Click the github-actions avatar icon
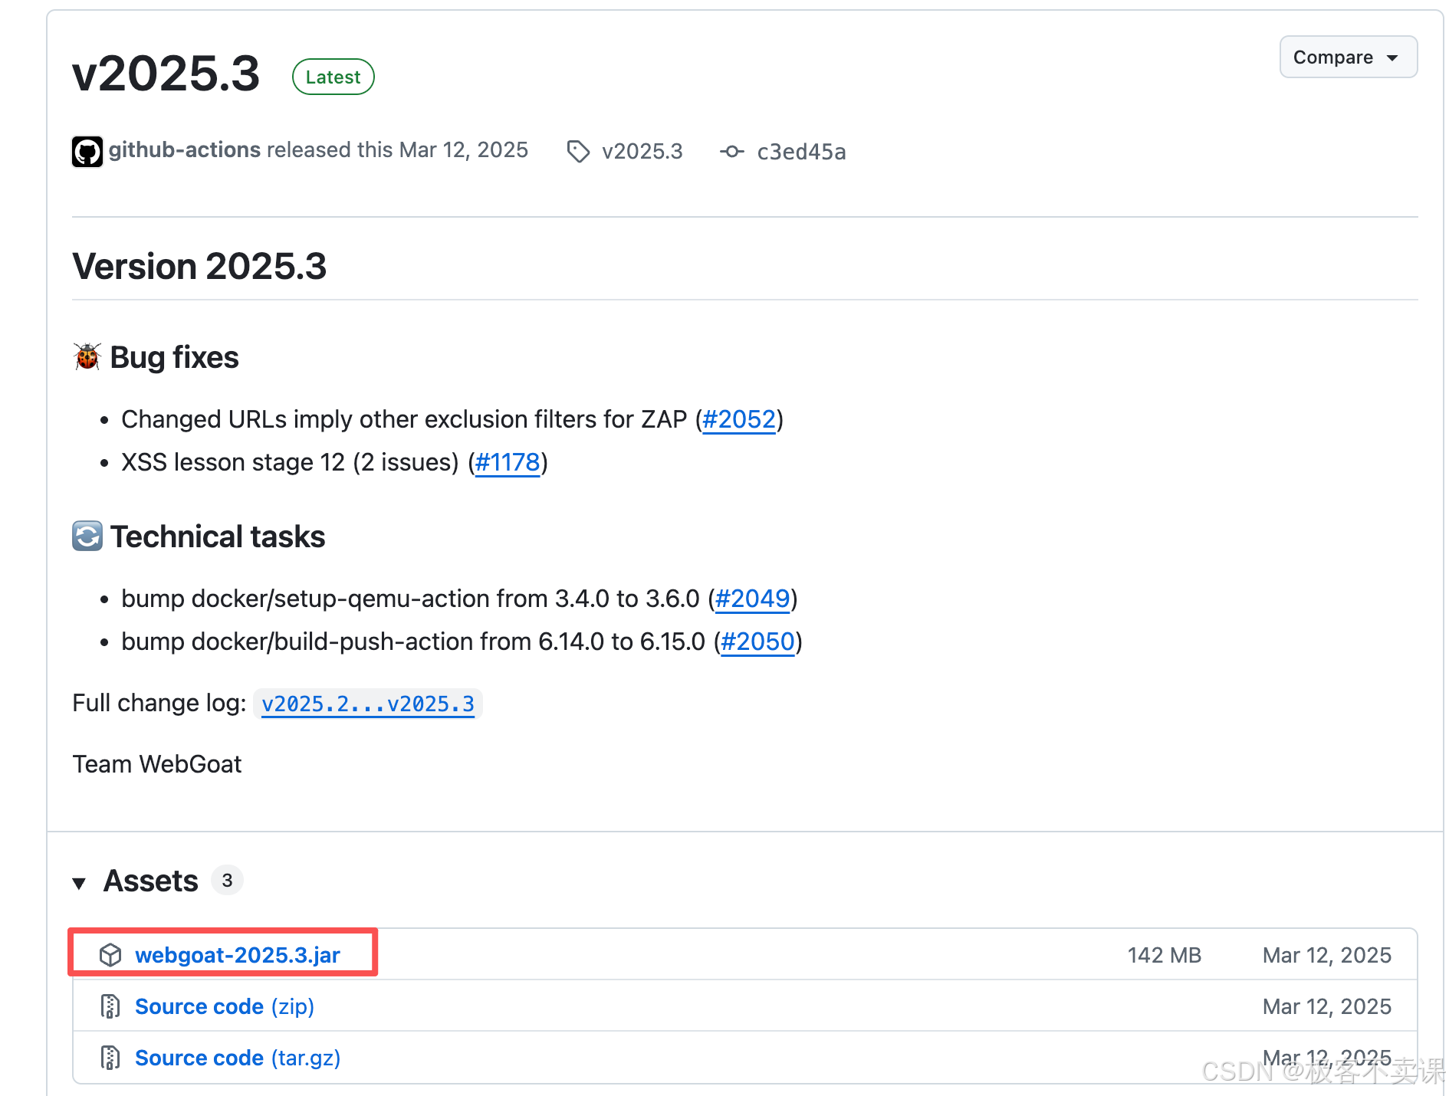Image resolution: width=1449 pixels, height=1096 pixels. coord(87,151)
